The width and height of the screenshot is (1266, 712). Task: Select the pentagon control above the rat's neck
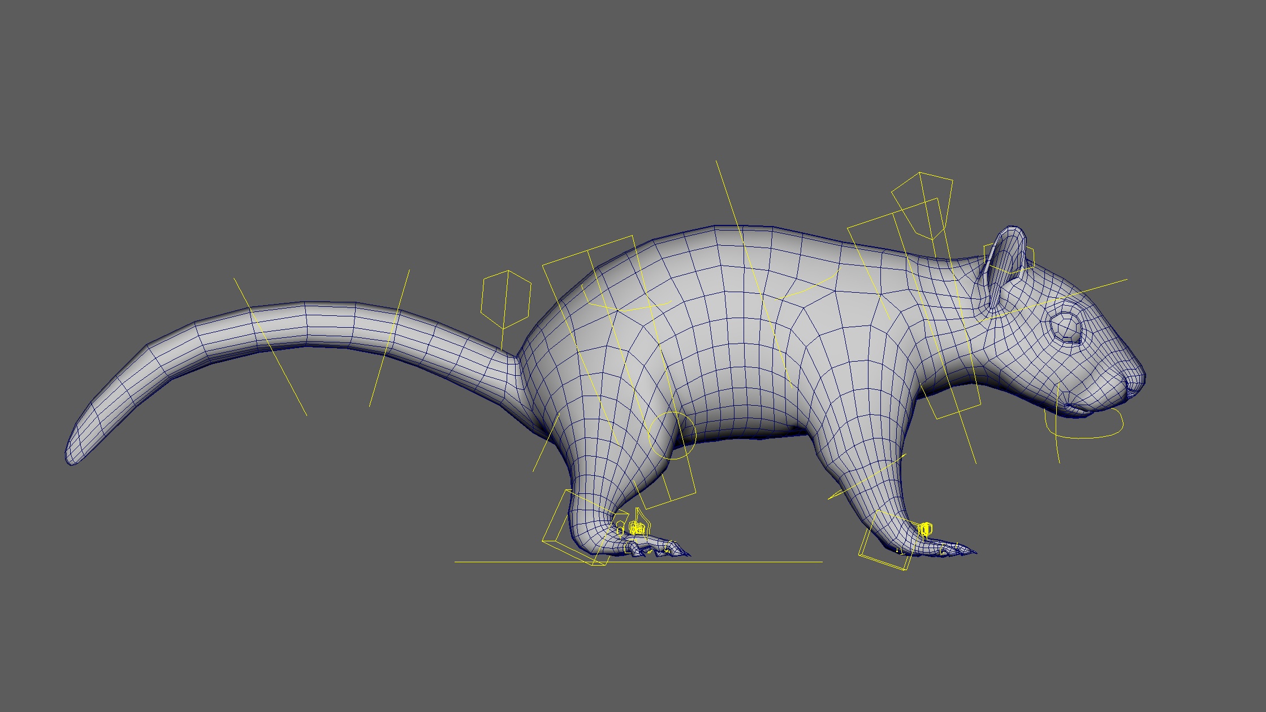[923, 206]
